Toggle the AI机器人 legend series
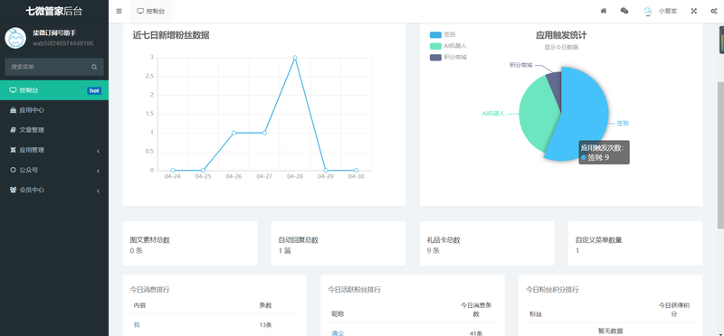This screenshot has height=336, width=724. tap(448, 46)
